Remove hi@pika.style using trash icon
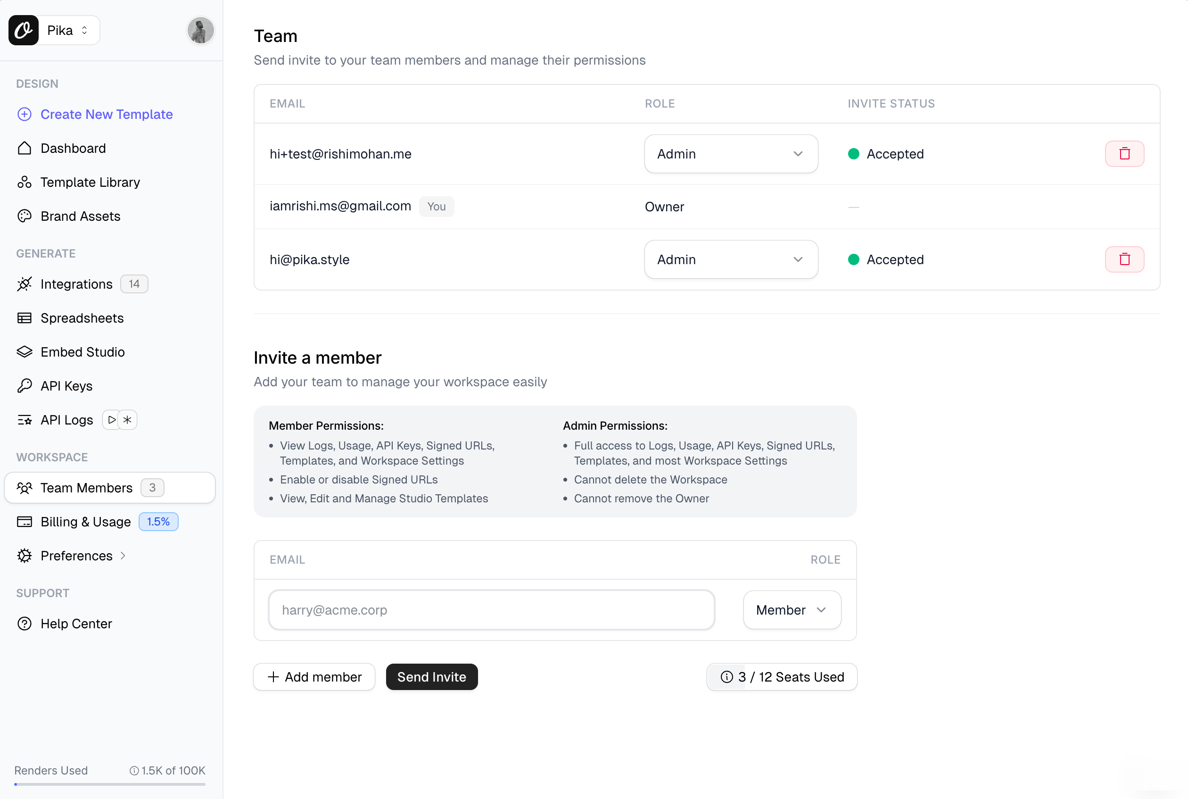Image resolution: width=1188 pixels, height=799 pixels. [x=1124, y=259]
